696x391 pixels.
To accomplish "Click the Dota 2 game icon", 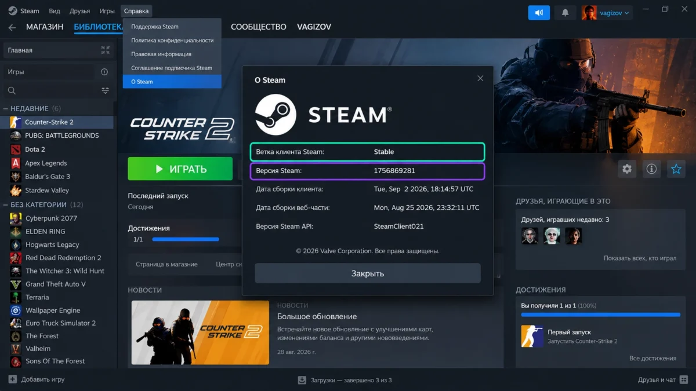I will [16, 149].
